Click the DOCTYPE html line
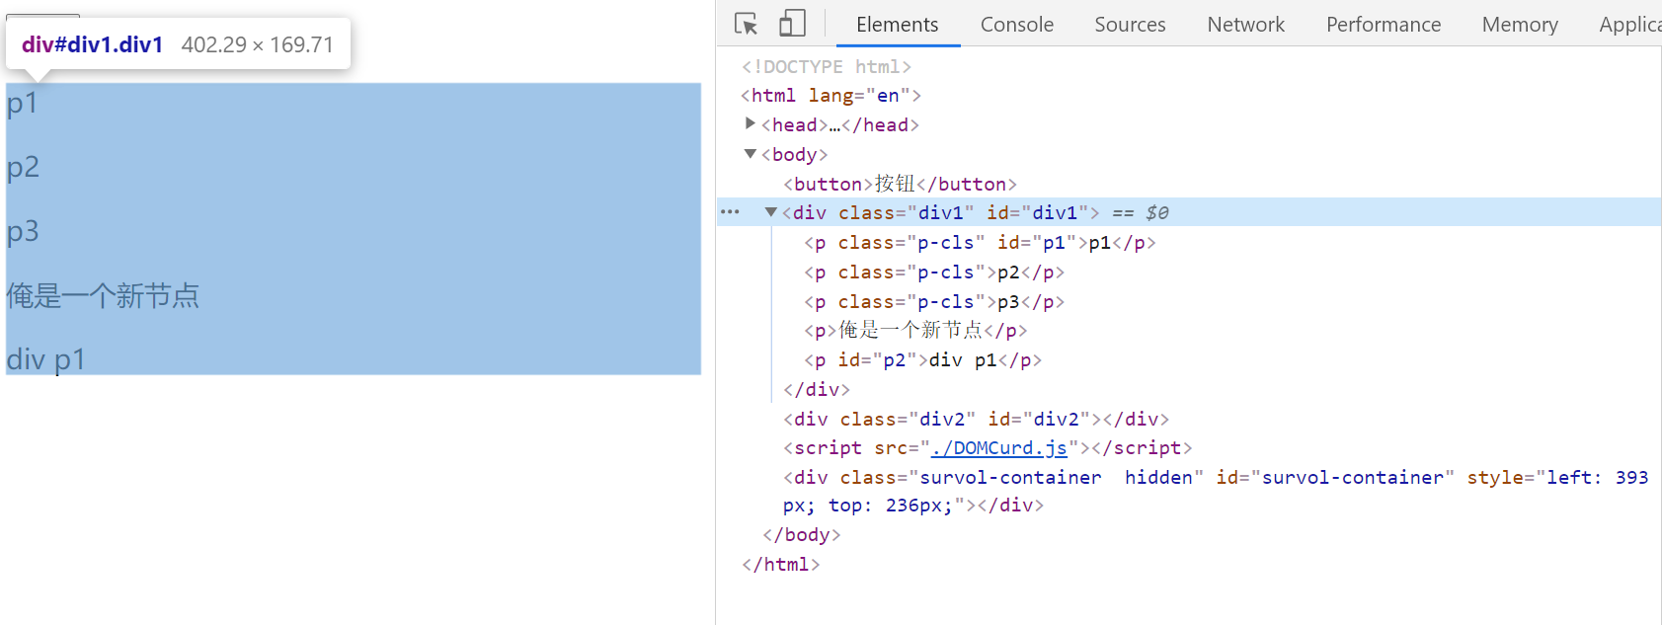The height and width of the screenshot is (625, 1662). [x=826, y=67]
